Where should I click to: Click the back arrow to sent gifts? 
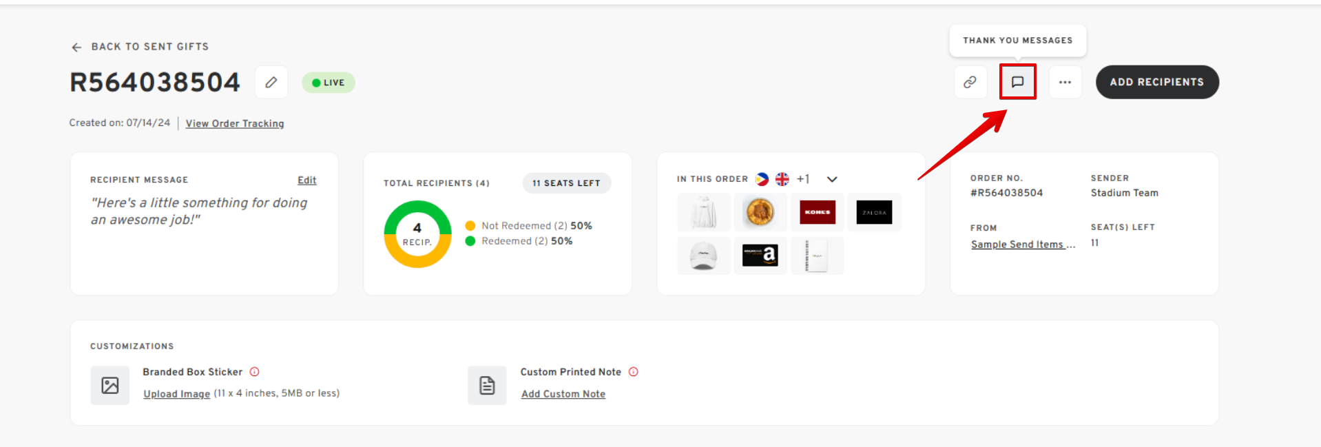click(x=76, y=47)
